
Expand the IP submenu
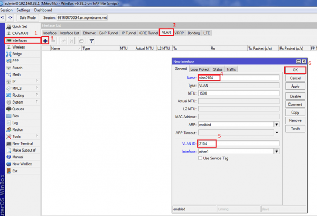(x=23, y=81)
